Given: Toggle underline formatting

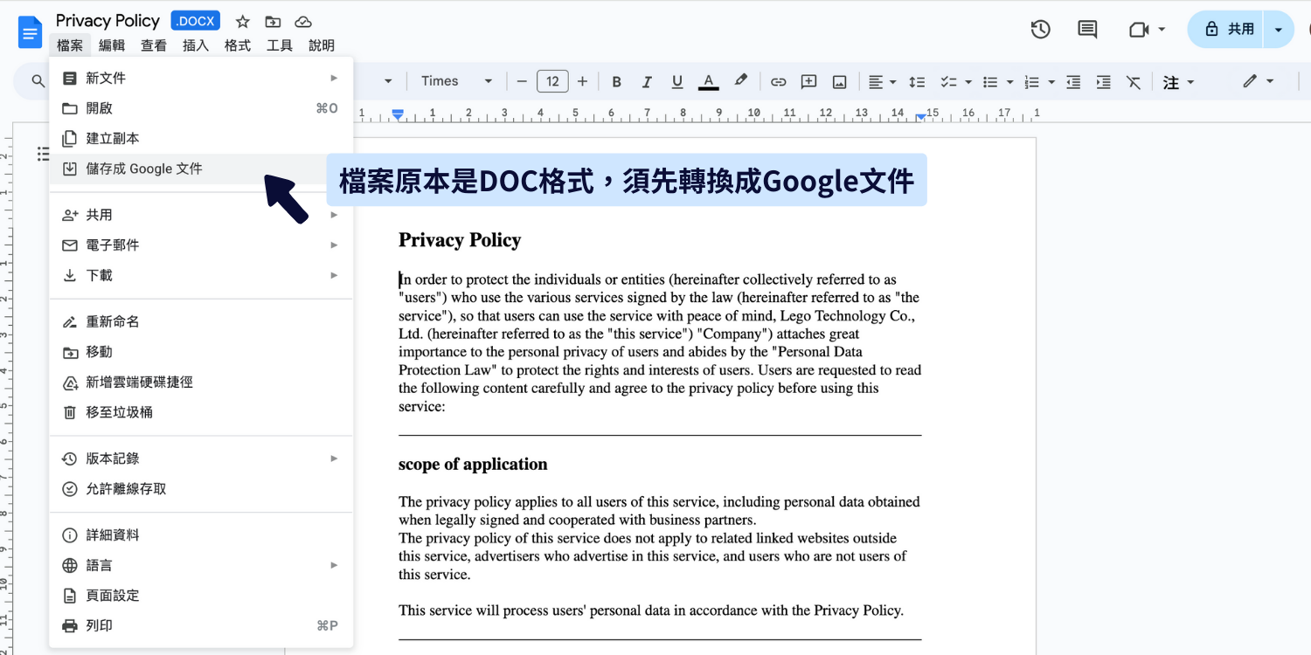Looking at the screenshot, I should coord(677,82).
